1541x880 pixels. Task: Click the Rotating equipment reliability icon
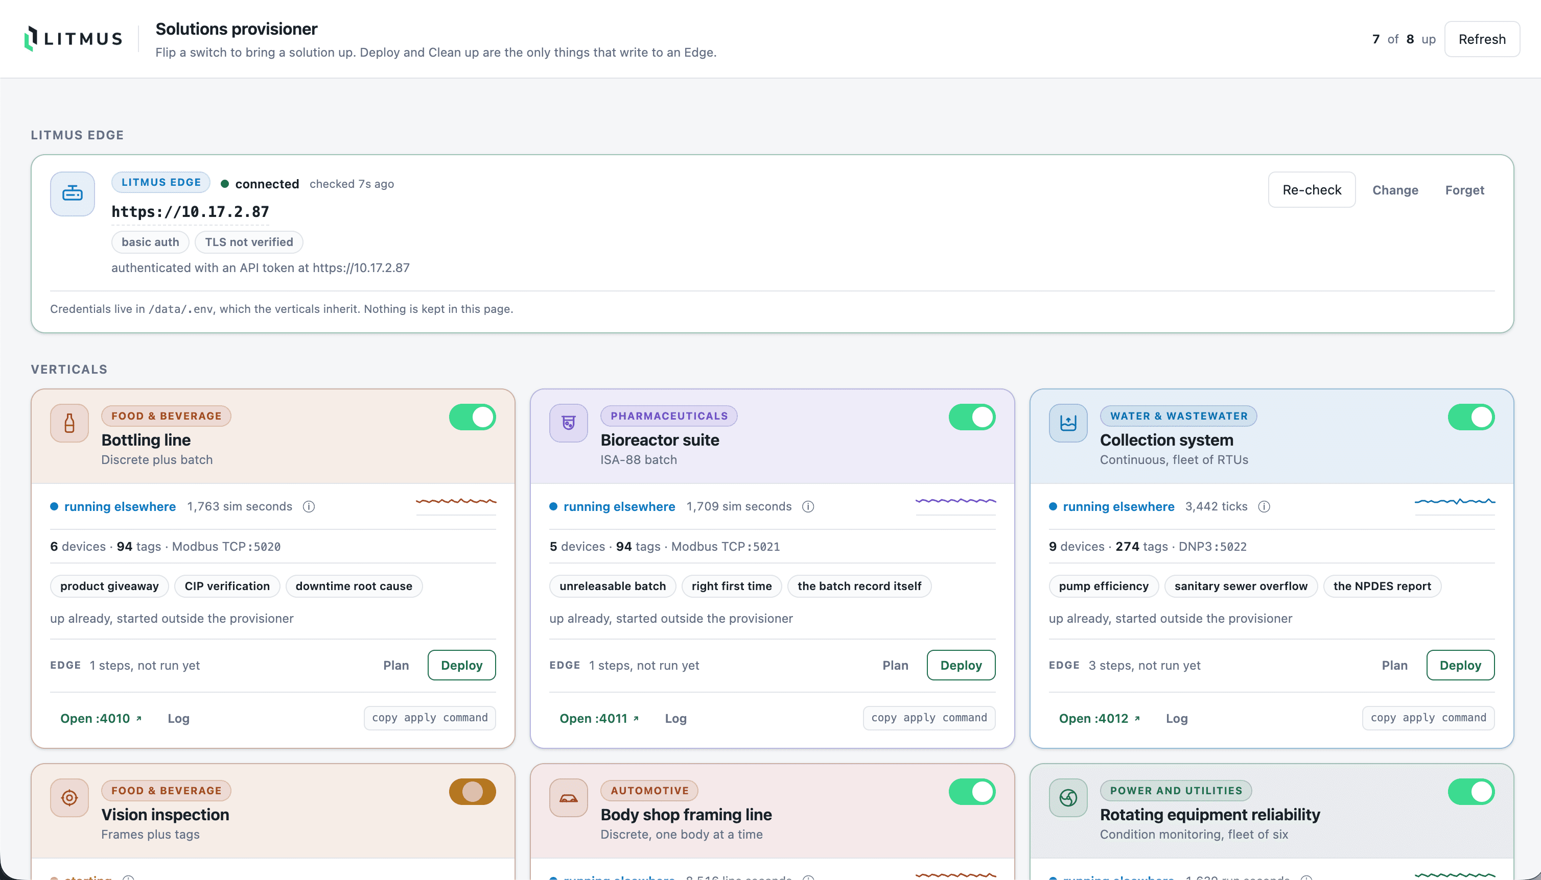(1068, 798)
